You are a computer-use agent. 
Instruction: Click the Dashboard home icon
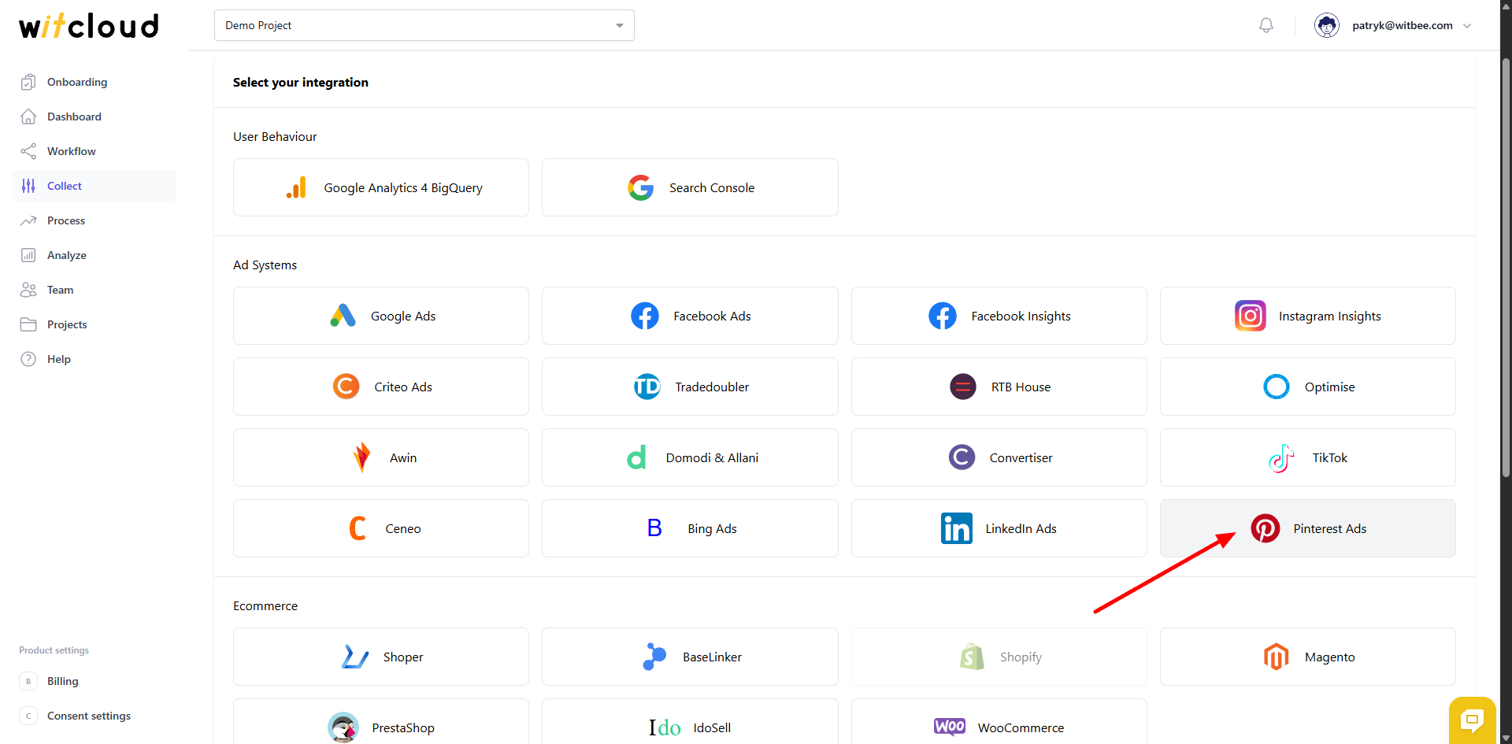pos(28,117)
